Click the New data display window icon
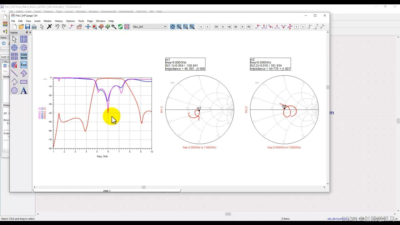 pos(14,27)
